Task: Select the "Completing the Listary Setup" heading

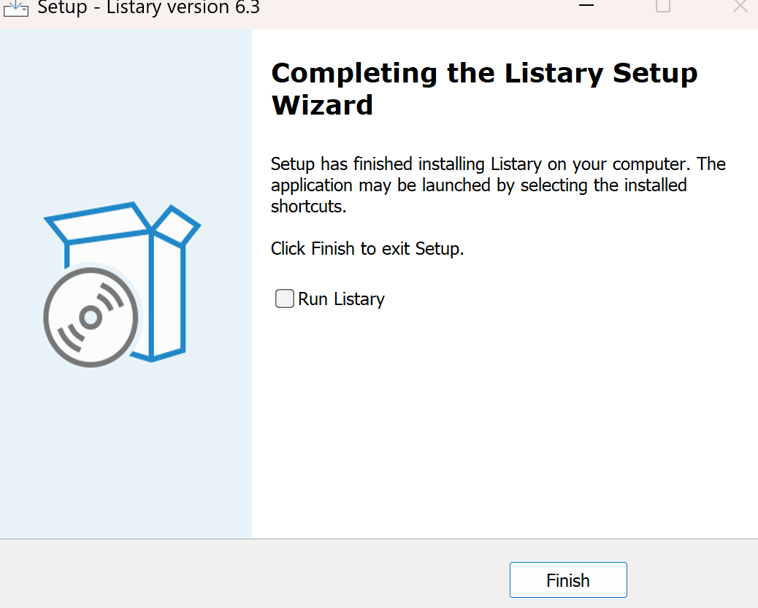Action: pyautogui.click(x=484, y=74)
